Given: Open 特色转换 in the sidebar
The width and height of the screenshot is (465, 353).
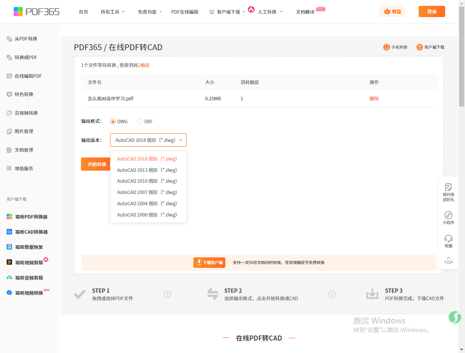Looking at the screenshot, I should (24, 94).
